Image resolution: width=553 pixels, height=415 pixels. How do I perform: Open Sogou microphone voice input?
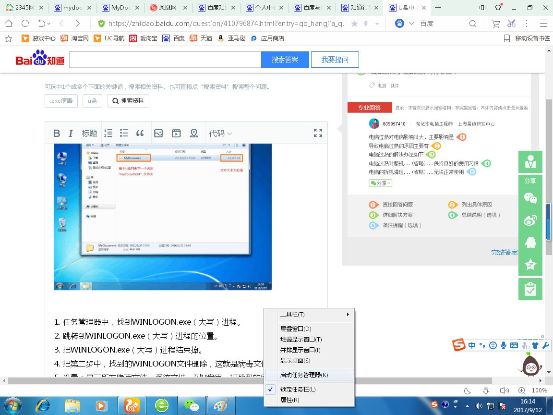[x=504, y=345]
